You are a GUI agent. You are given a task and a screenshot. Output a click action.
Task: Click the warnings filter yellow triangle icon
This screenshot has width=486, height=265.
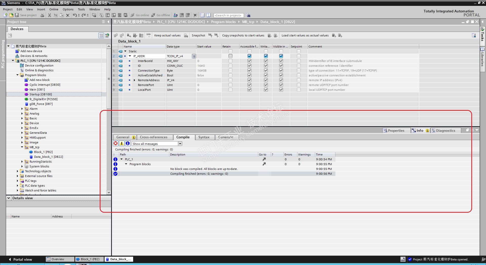(x=122, y=143)
